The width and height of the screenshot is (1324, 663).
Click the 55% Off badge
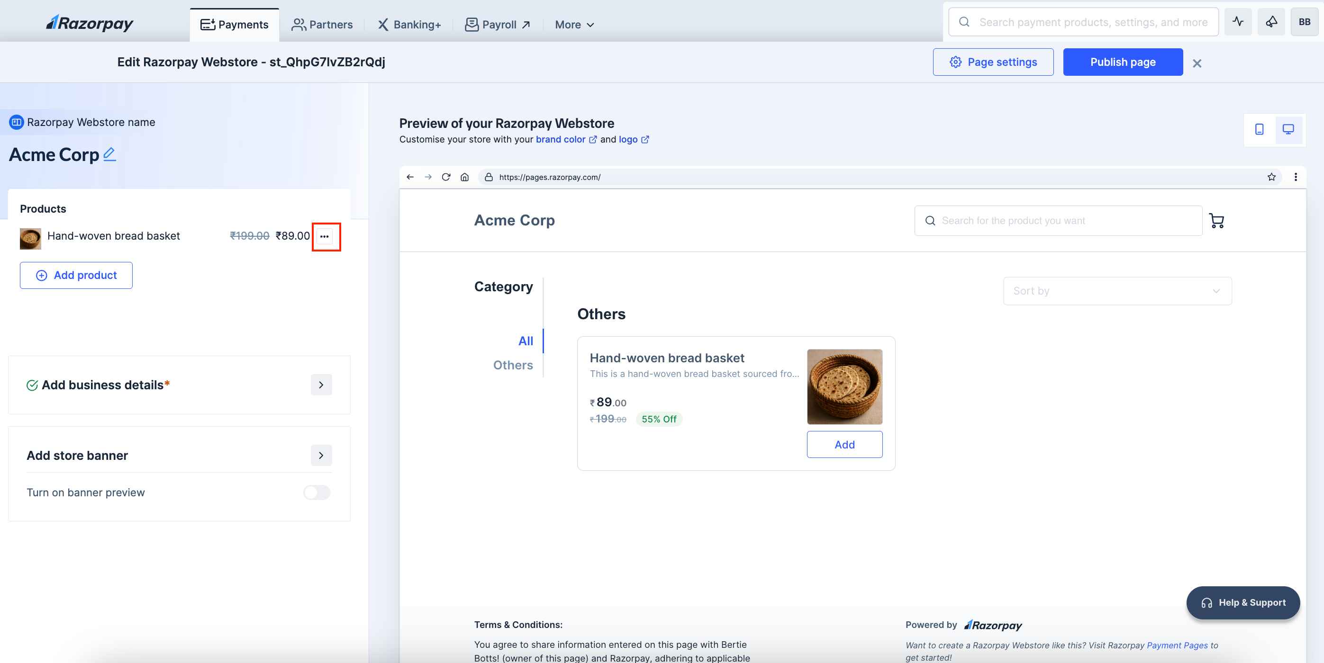(x=659, y=419)
